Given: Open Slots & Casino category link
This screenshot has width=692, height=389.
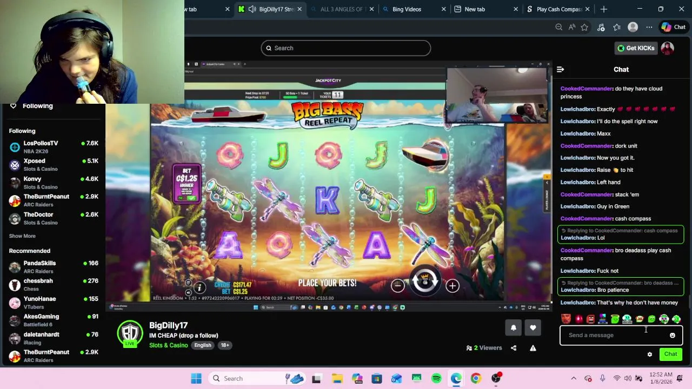Looking at the screenshot, I should click(x=169, y=345).
